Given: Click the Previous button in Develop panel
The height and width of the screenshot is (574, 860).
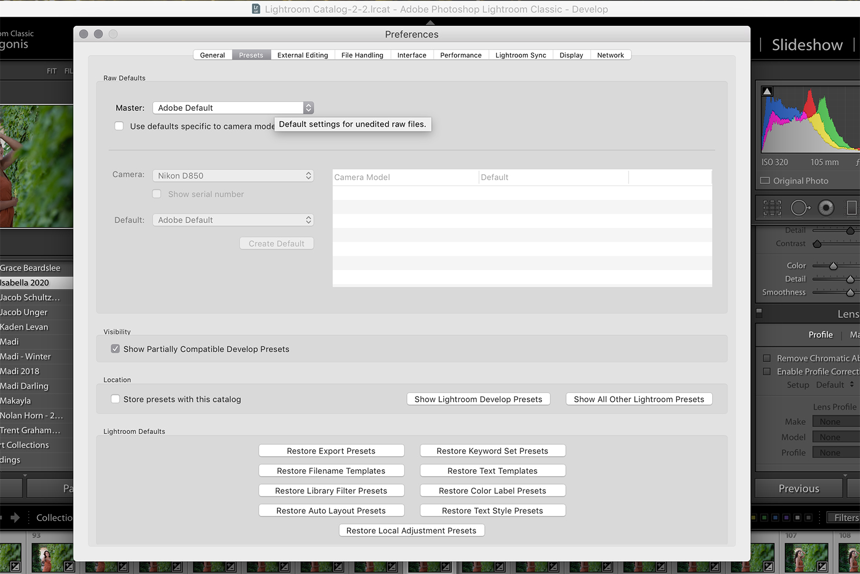Looking at the screenshot, I should coord(799,488).
